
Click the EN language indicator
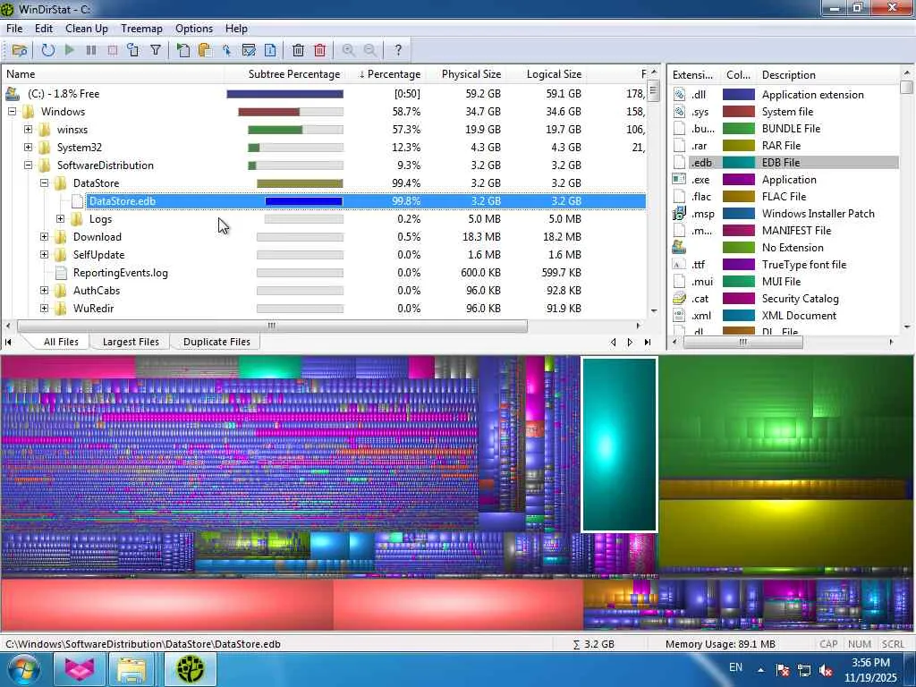click(735, 667)
